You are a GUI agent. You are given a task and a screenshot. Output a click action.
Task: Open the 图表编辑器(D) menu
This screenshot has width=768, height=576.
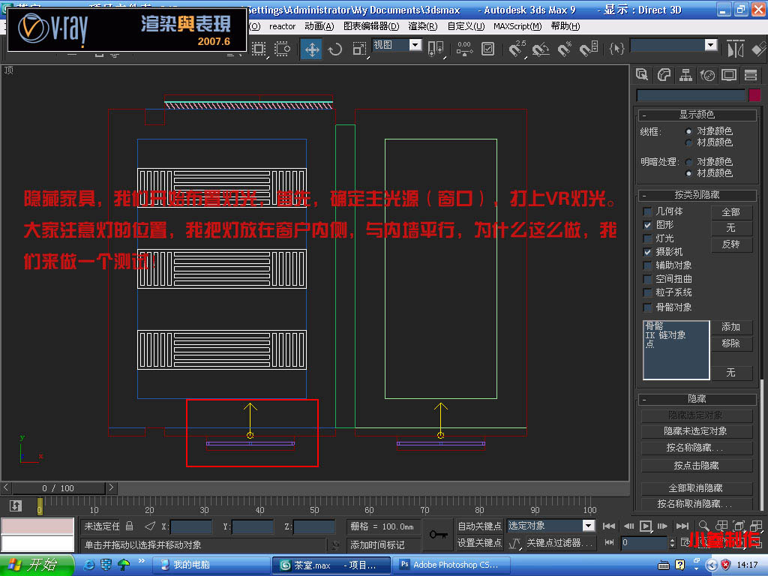[x=371, y=26]
